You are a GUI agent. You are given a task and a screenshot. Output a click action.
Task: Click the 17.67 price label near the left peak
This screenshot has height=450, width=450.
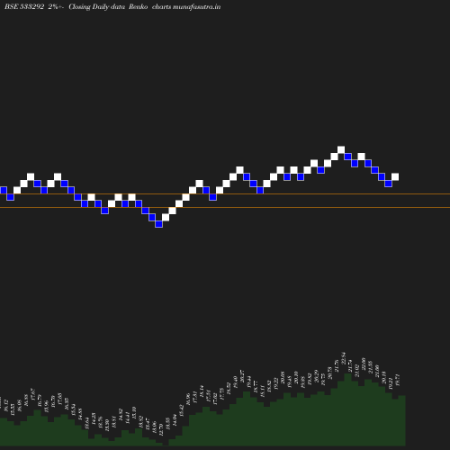(x=33, y=394)
